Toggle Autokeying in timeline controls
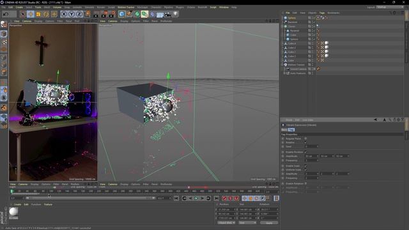 230,199
